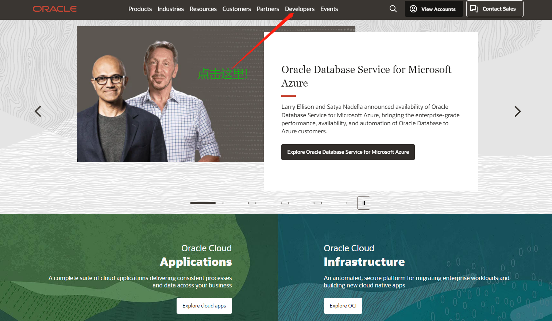Advance carousel with right arrow
The image size is (552, 321).
517,111
